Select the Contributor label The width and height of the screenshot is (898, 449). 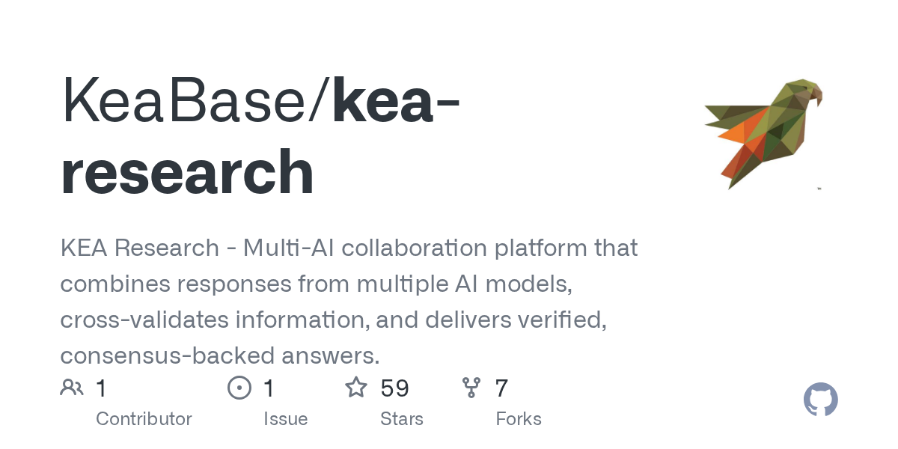coord(144,418)
